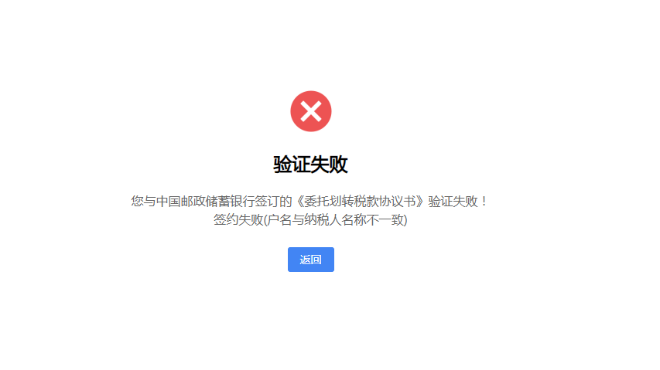Viewport: 660px width, 370px height.
Task: Click the red circle failure indicator
Action: 311,111
